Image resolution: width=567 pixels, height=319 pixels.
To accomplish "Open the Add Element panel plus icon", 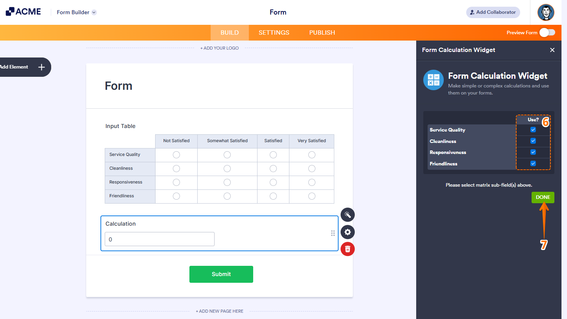I will point(41,67).
